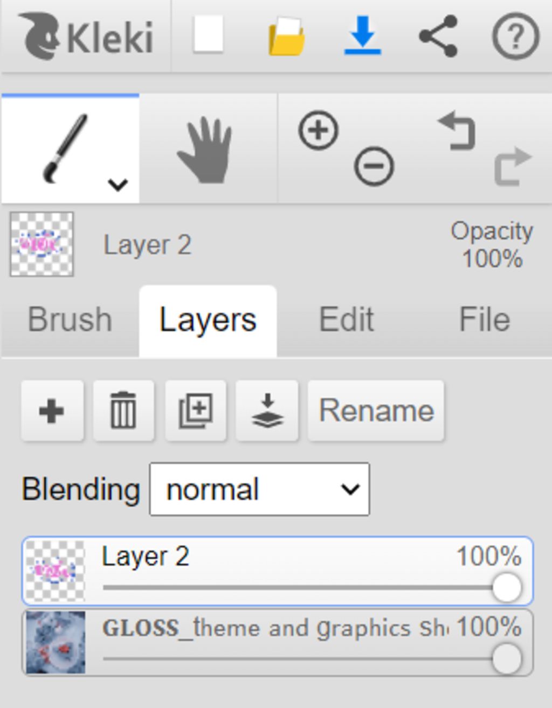Open help with the question mark icon
The height and width of the screenshot is (708, 552).
(x=515, y=36)
